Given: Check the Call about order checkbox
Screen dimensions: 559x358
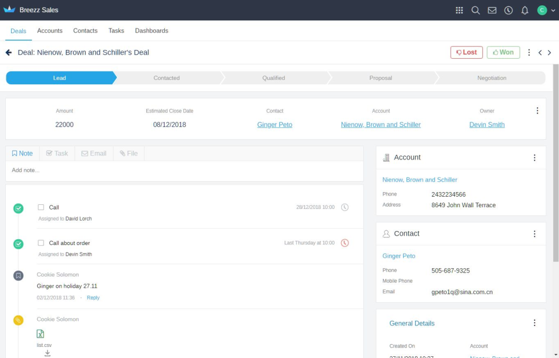Looking at the screenshot, I should click(x=40, y=243).
